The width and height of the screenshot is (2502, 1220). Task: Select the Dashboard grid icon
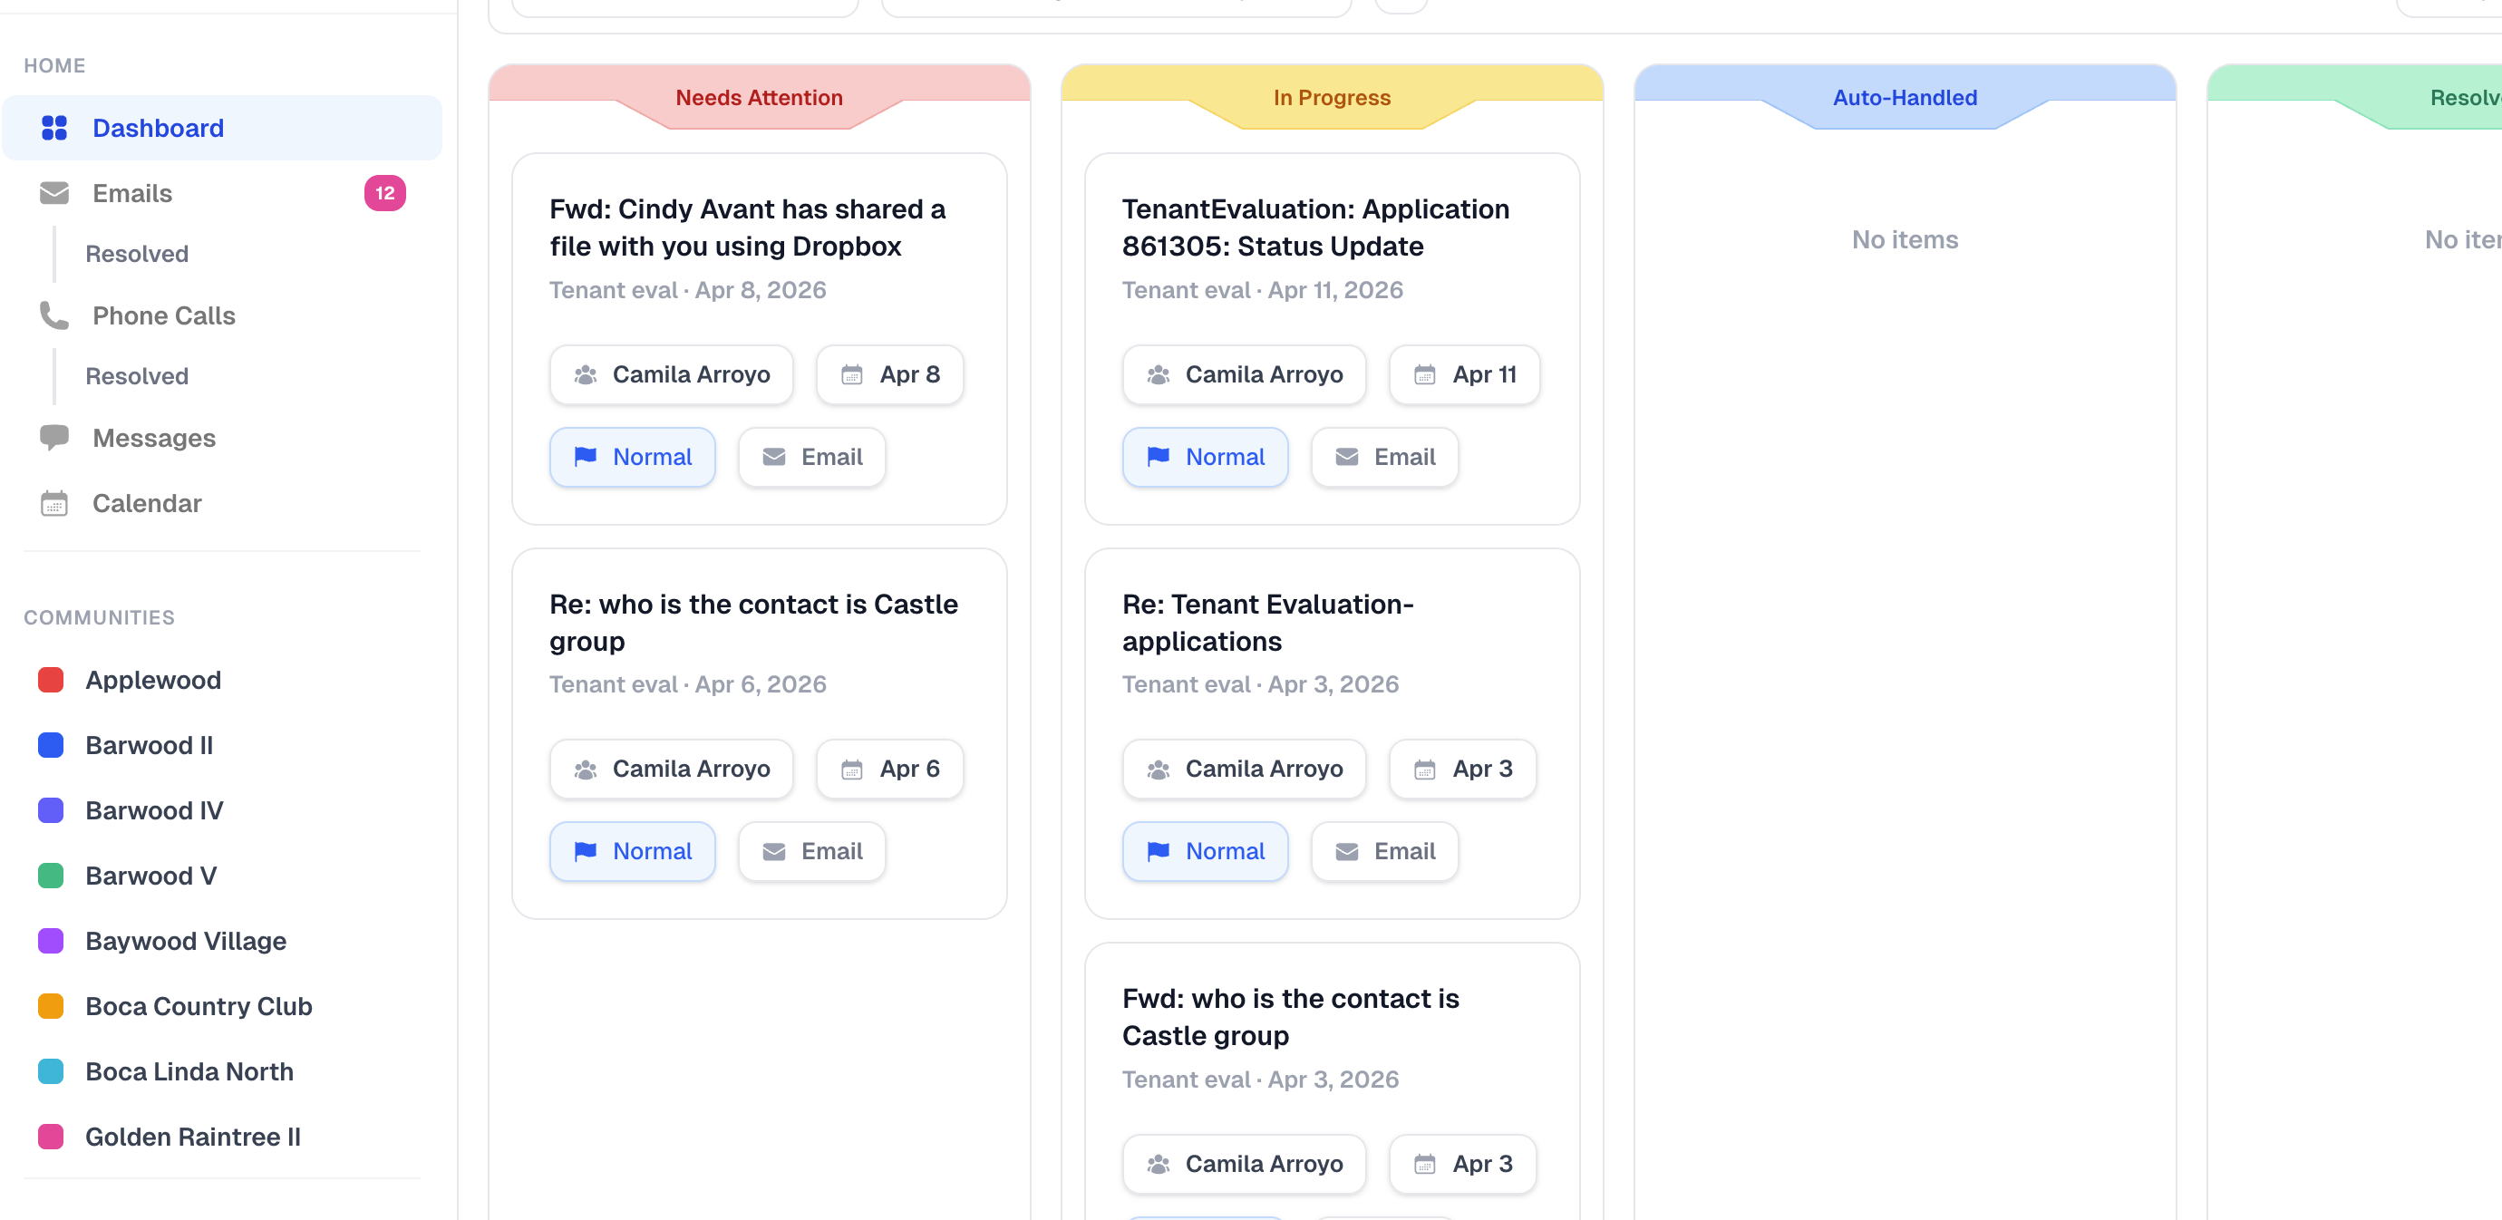click(55, 127)
